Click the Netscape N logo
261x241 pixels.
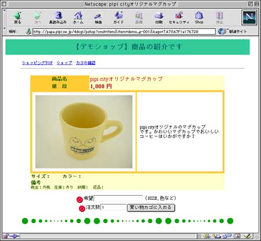pos(249,17)
